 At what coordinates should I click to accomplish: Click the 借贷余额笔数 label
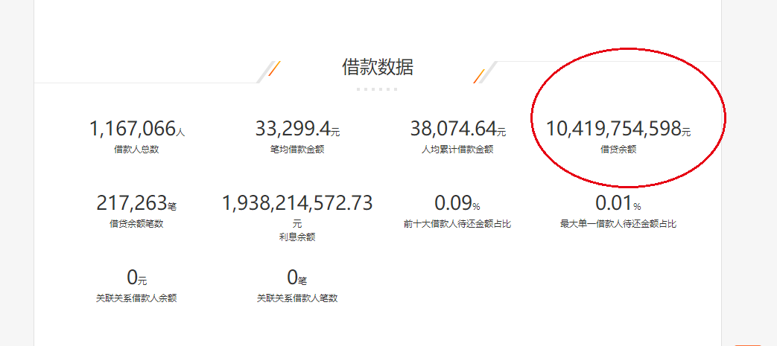coord(136,223)
